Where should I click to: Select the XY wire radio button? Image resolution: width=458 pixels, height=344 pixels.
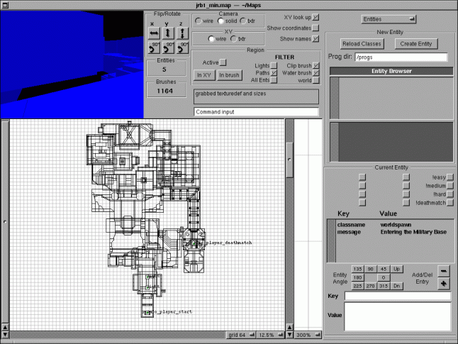211,38
